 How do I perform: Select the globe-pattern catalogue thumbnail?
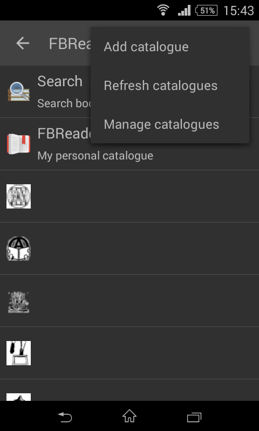(x=18, y=196)
